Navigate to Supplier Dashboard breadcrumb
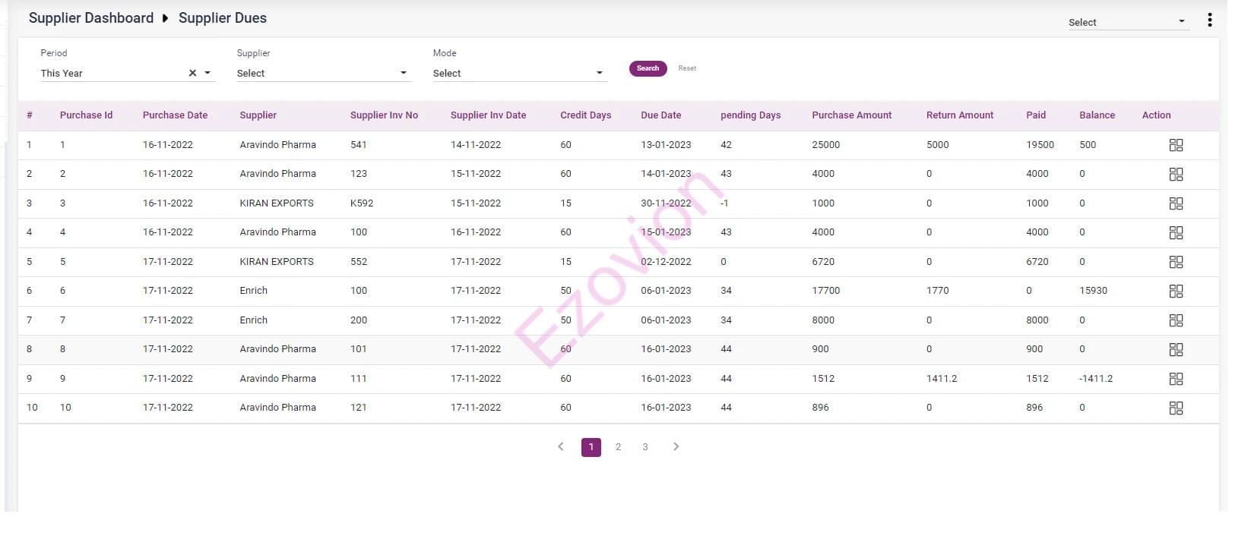 pos(91,18)
